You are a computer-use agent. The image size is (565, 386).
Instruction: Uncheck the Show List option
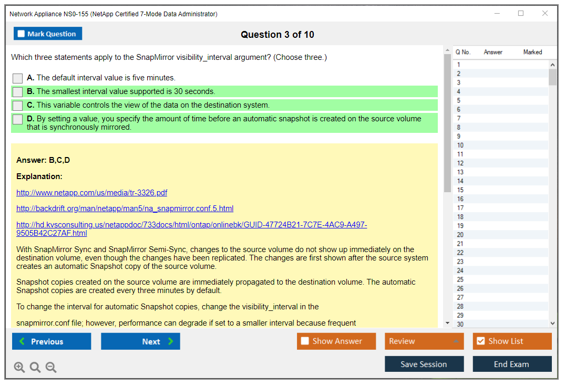[480, 341]
